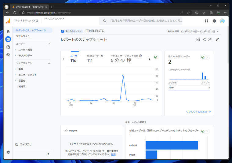Click the search field in Analytics
This screenshot has height=163, width=232.
click(140, 21)
